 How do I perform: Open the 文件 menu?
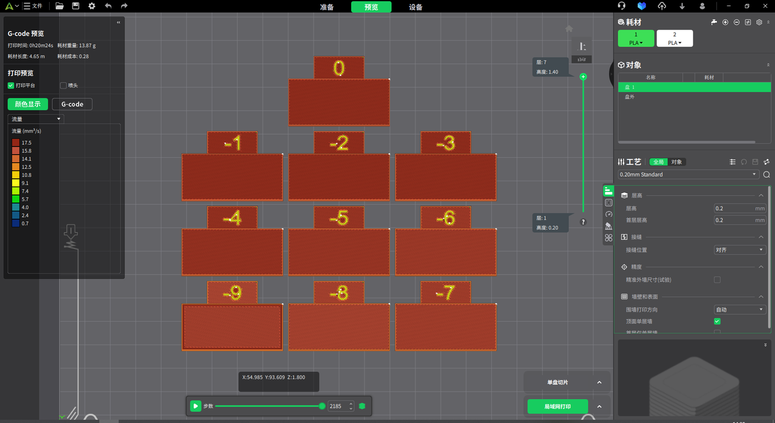[x=33, y=5]
